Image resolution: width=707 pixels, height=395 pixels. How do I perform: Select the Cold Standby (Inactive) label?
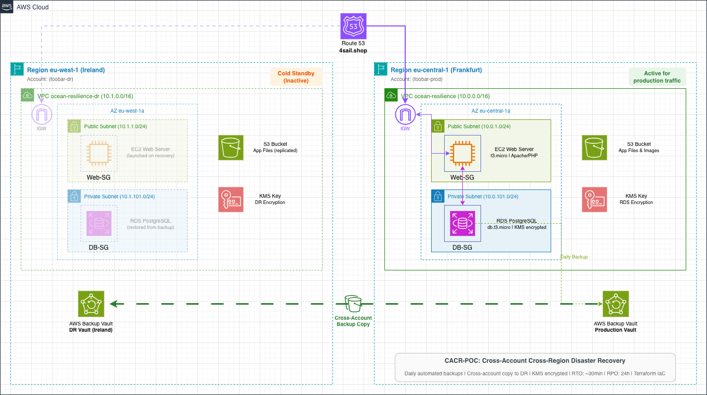(x=296, y=77)
